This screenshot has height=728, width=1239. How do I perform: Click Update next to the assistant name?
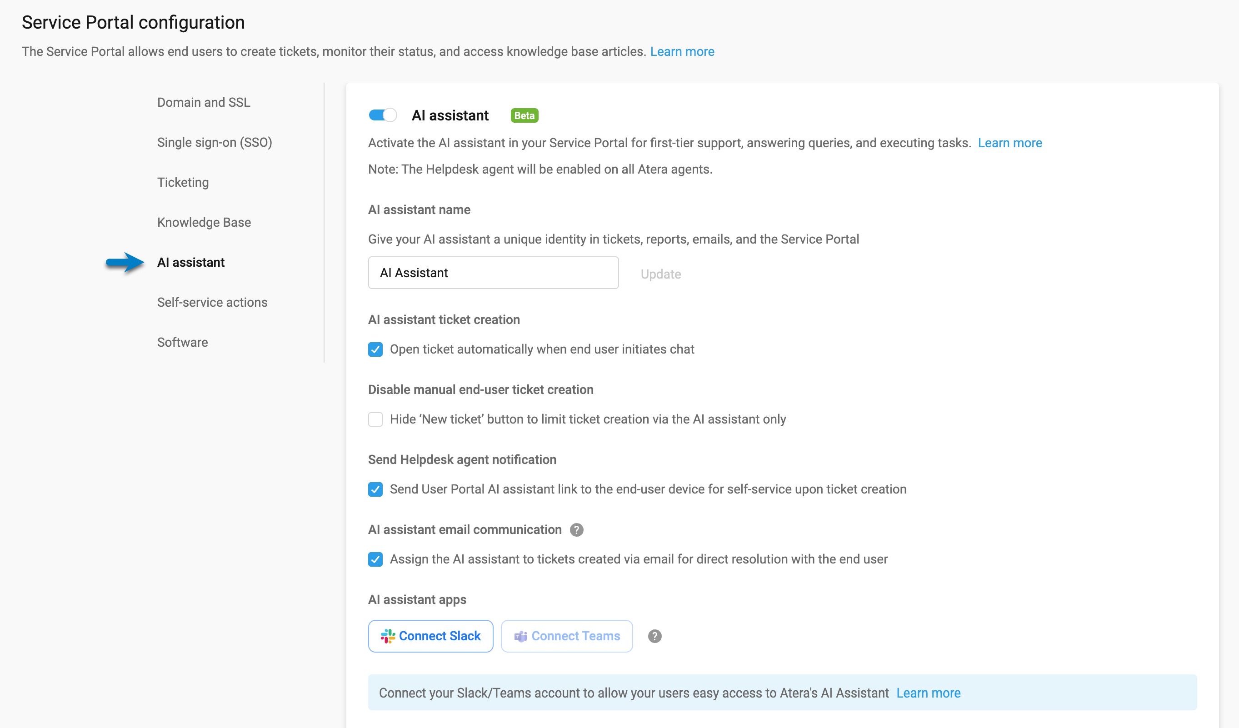click(x=661, y=274)
